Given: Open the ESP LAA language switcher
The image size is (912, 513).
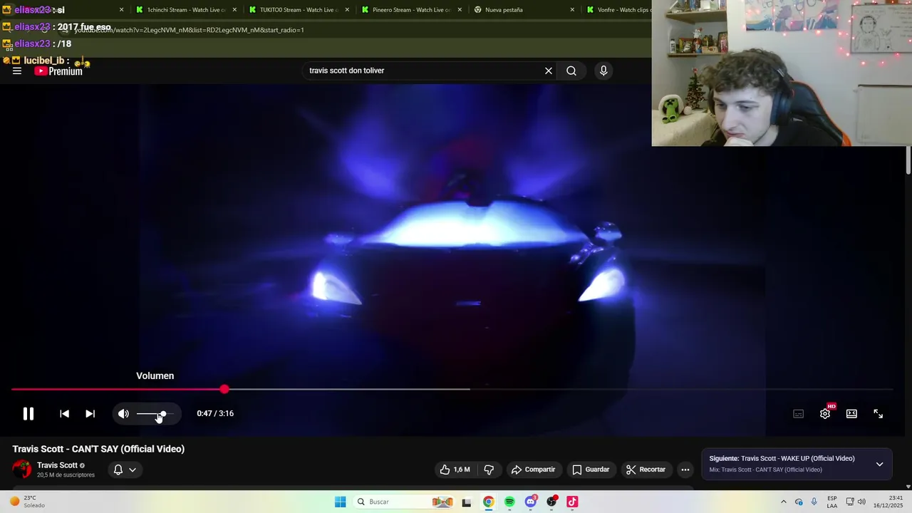Looking at the screenshot, I should 832,502.
